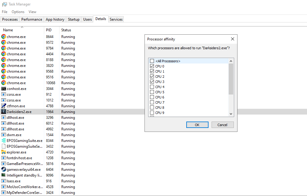Uncheck CPU 2 checkbox
This screenshot has width=307, height=196.
click(x=152, y=76)
